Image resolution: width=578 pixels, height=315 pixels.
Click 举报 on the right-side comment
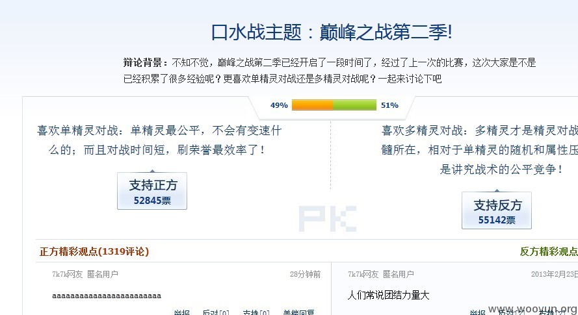coord(478,312)
